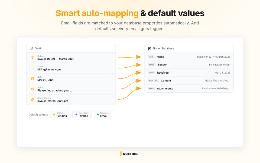Click 'billing@acme.com' in the Notion Database

tap(220, 65)
